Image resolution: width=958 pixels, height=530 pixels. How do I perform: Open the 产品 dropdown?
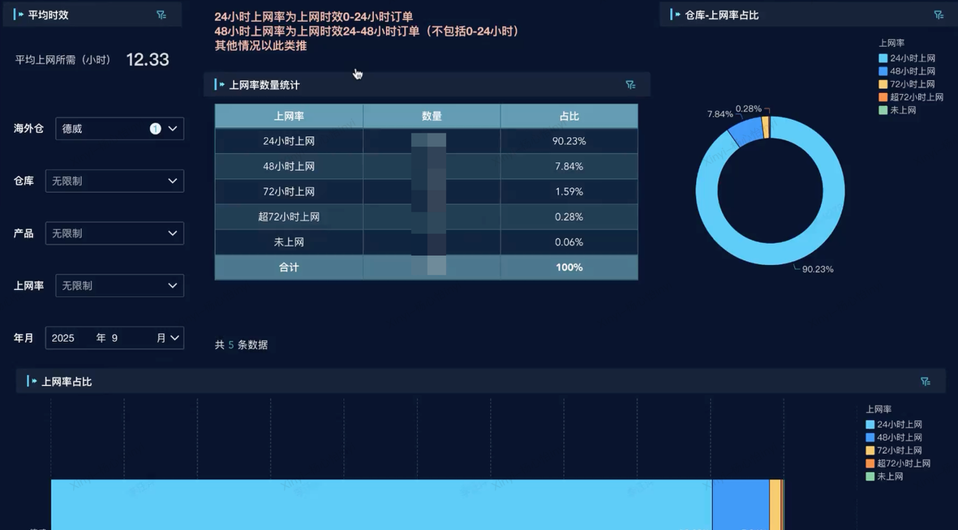click(x=114, y=233)
